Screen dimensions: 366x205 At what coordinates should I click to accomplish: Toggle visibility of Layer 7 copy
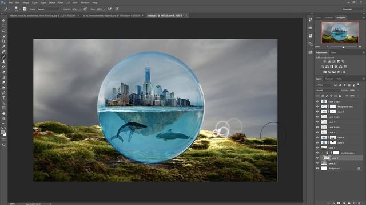(x=317, y=117)
